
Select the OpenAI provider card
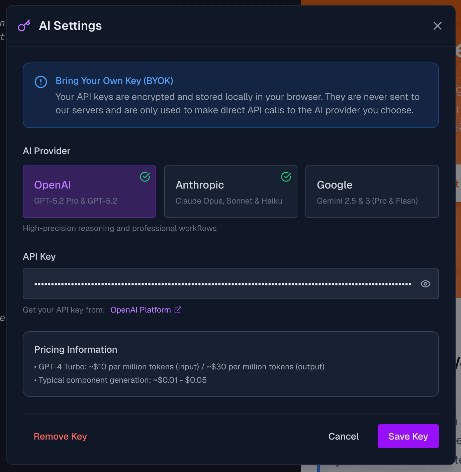pos(89,192)
